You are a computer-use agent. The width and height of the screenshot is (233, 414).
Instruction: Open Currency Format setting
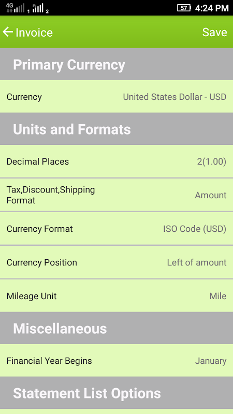116,229
